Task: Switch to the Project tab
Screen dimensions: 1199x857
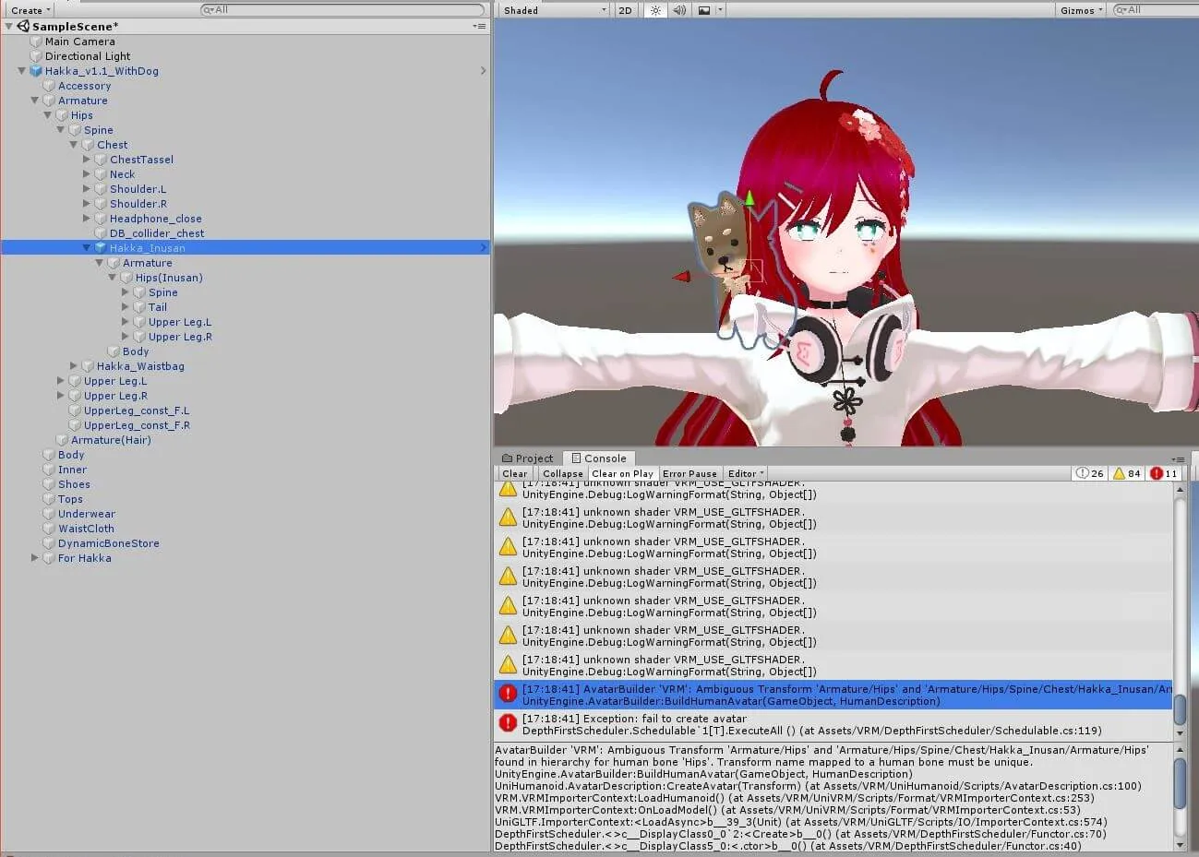Action: coord(527,458)
